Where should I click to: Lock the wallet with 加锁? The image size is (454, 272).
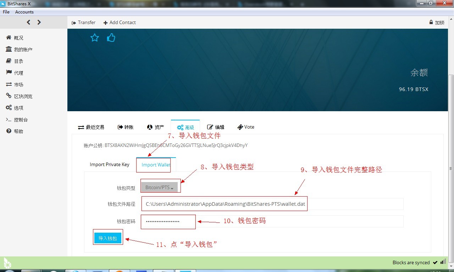click(437, 22)
